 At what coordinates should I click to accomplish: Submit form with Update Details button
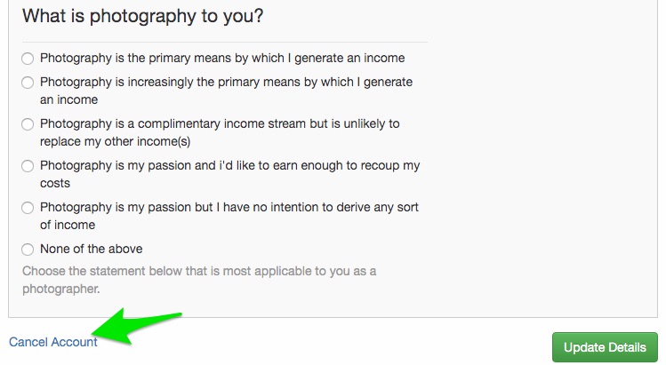(x=605, y=347)
